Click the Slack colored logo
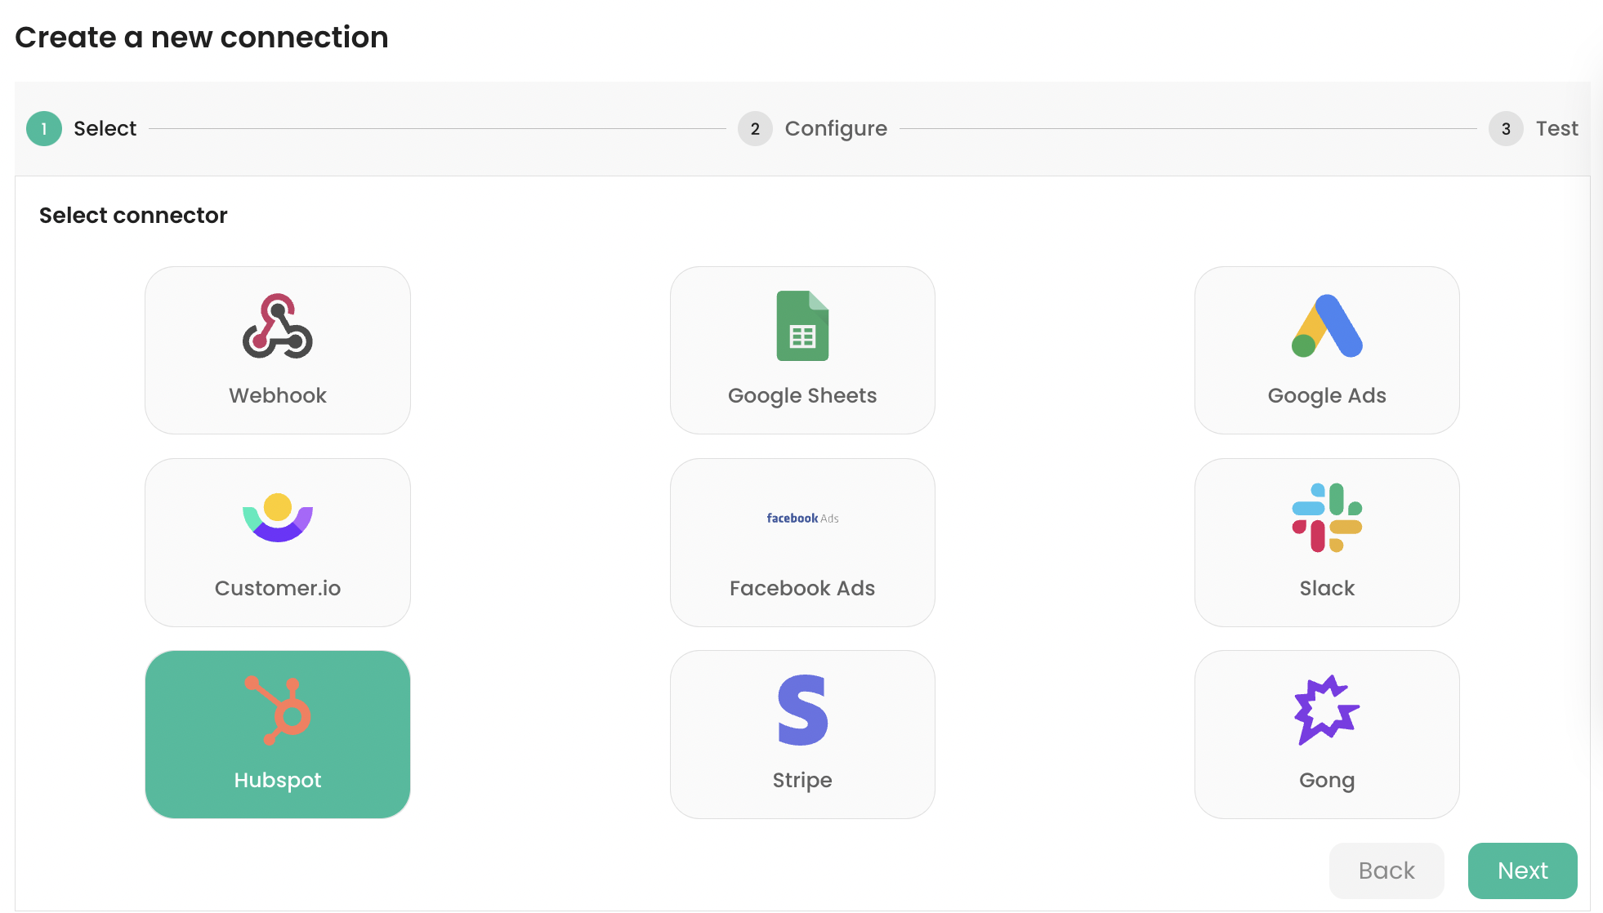This screenshot has width=1603, height=913. click(1326, 516)
